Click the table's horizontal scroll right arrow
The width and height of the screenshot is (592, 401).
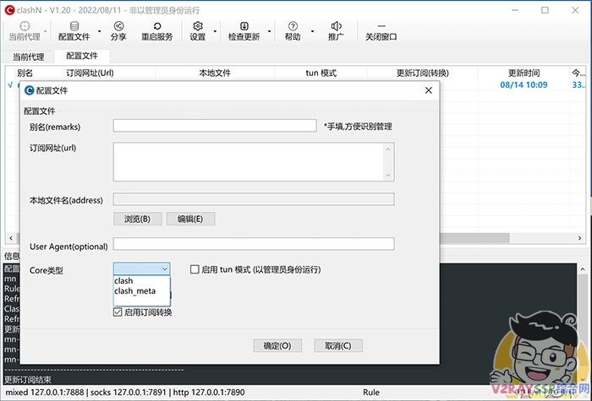click(579, 238)
